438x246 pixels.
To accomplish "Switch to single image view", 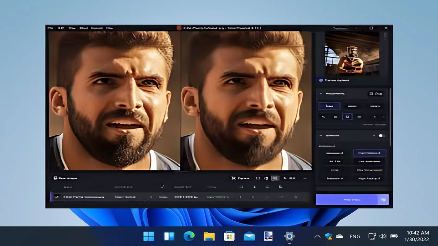I will click(258, 178).
